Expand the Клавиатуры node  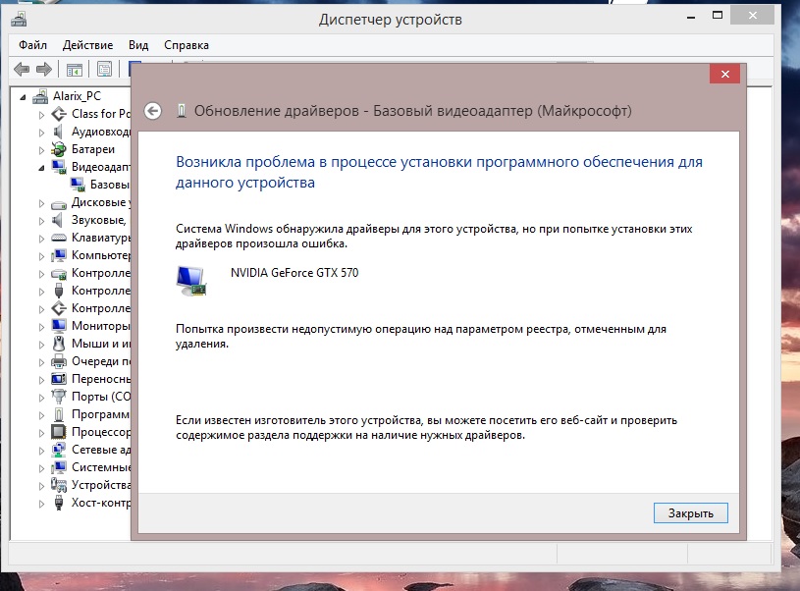click(42, 239)
